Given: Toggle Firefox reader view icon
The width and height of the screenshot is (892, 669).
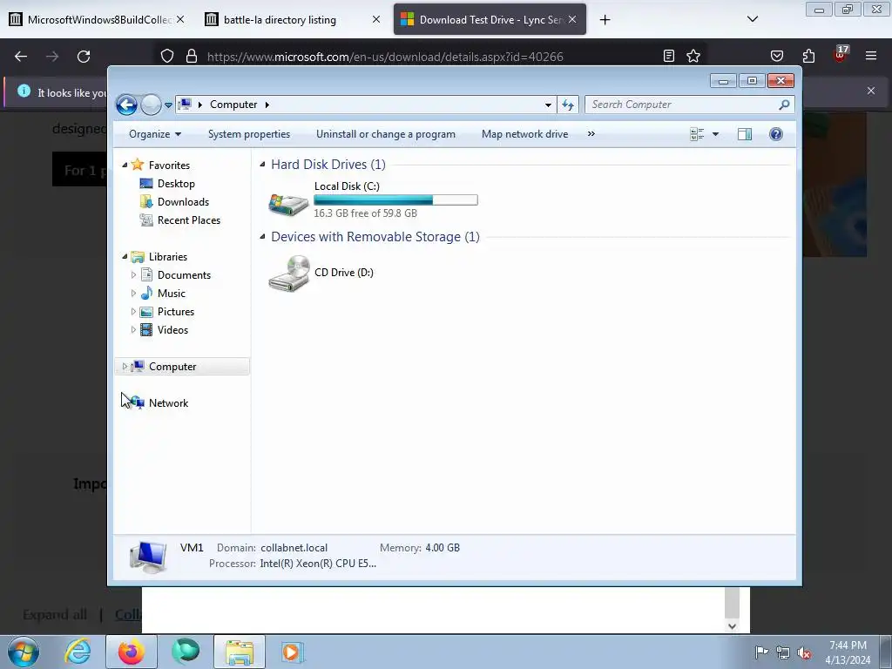Looking at the screenshot, I should [x=669, y=56].
